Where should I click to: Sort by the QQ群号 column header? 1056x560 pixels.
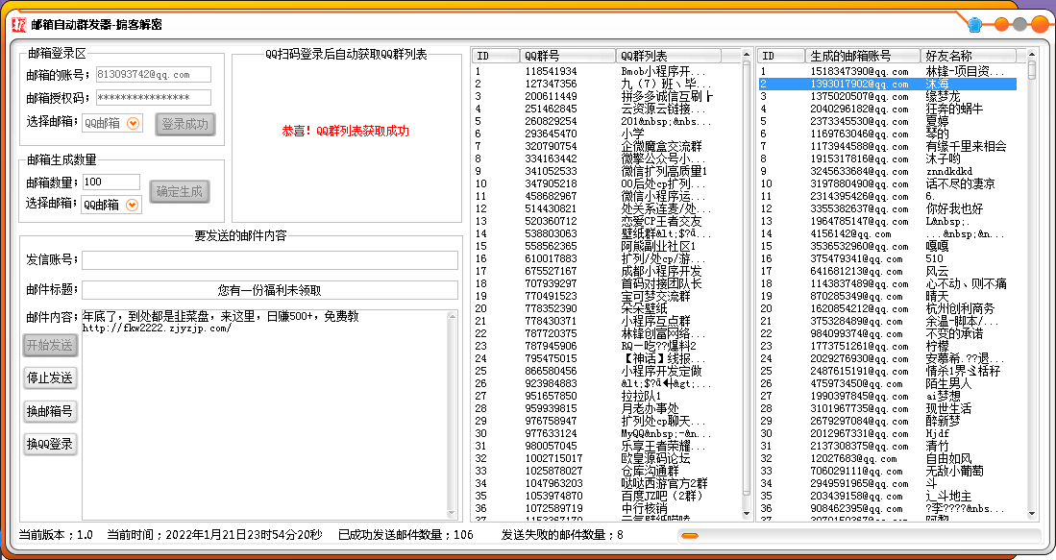pos(568,56)
